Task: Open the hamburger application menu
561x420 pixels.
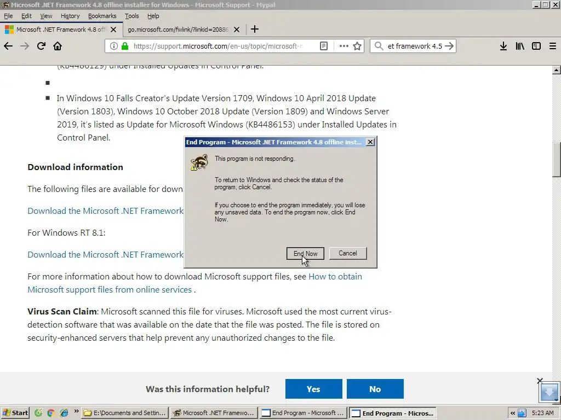Action: [x=552, y=46]
